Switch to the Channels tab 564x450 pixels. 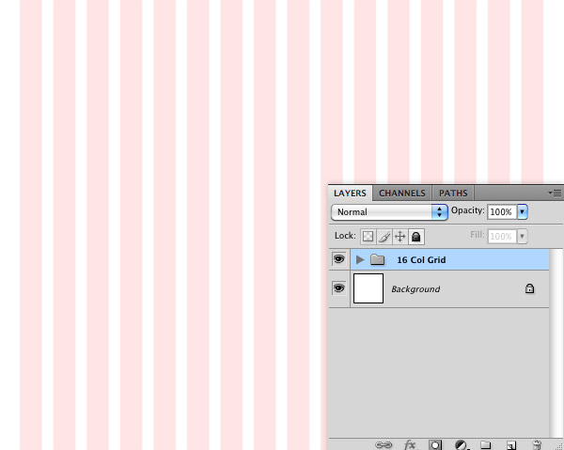(402, 193)
